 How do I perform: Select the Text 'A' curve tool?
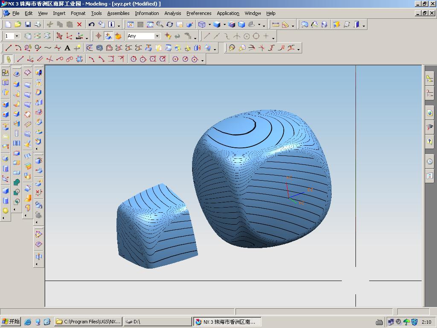point(67,48)
